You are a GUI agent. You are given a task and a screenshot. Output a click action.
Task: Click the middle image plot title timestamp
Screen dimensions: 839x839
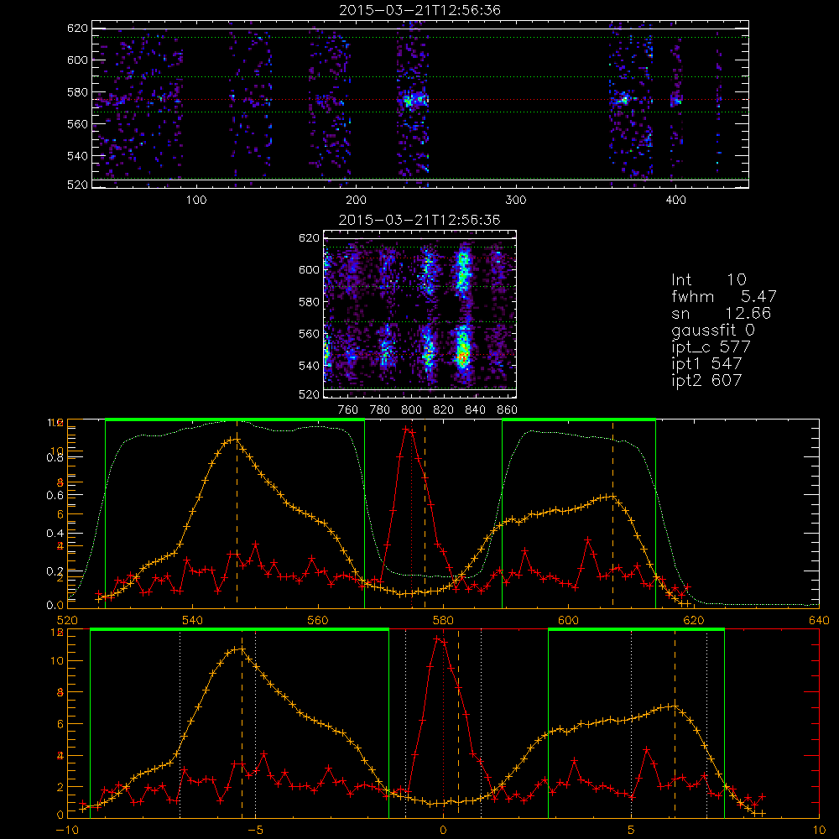coord(419,220)
